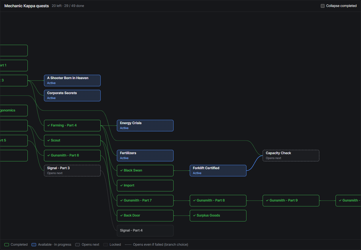Click the checkmark icon on Gunsmith - Part 7
The width and height of the screenshot is (361, 250).
coord(121,200)
